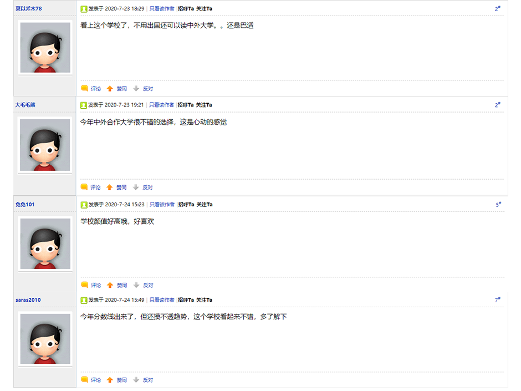The image size is (521, 391).
Task: Click 只看该作者 in saras2010's post
Action: [161, 300]
